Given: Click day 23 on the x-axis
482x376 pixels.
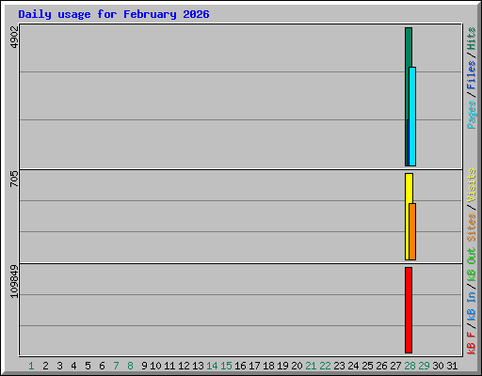Looking at the screenshot, I should click(x=339, y=366).
